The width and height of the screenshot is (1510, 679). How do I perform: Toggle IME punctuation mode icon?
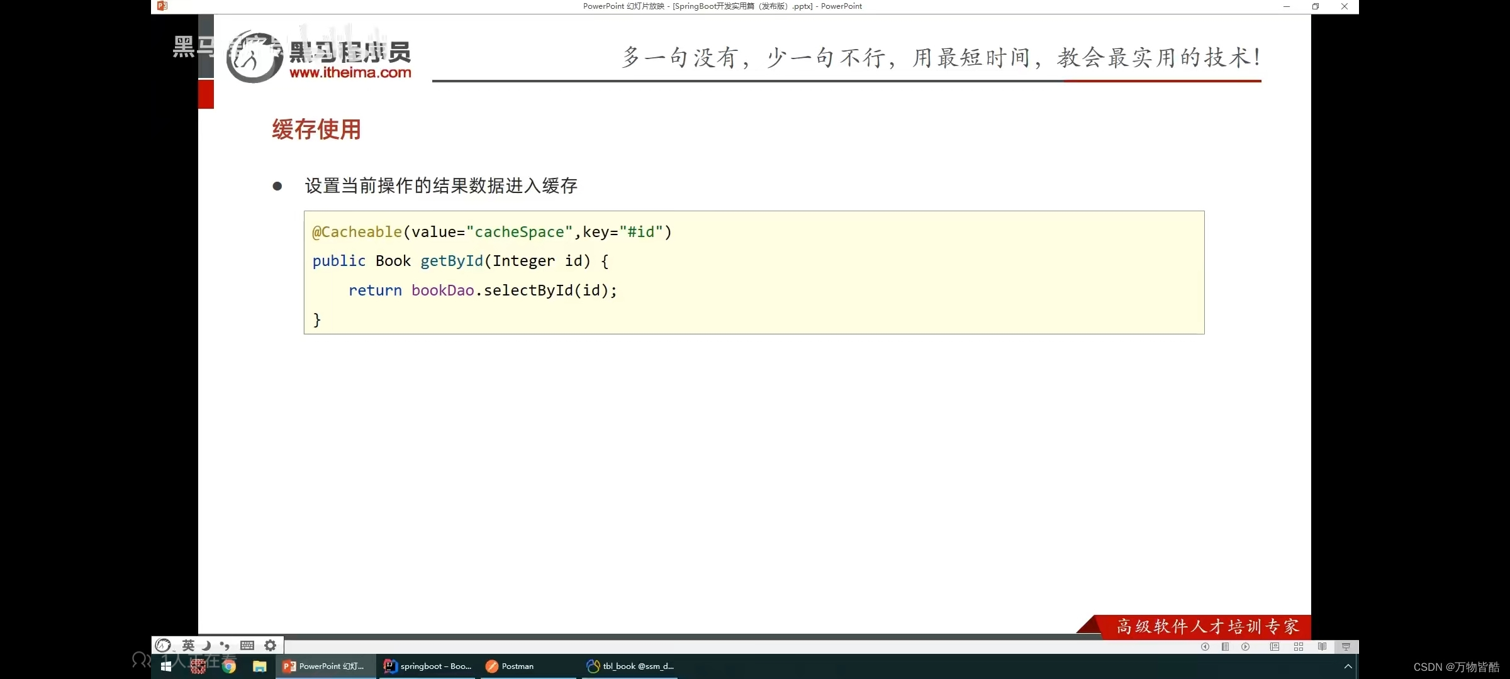tap(225, 646)
